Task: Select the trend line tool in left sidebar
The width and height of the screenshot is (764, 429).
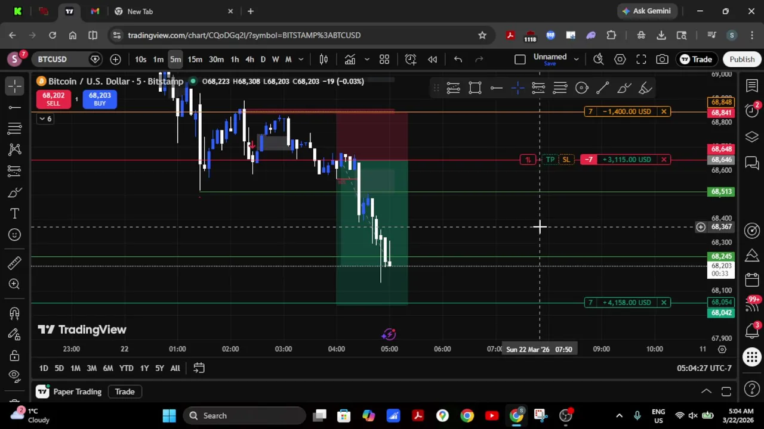Action: [x=15, y=107]
